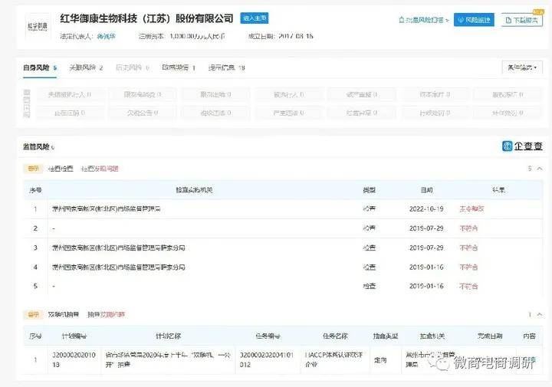Collapse the 抽查检查 section with count 5
The image size is (552, 387).
pos(539,169)
